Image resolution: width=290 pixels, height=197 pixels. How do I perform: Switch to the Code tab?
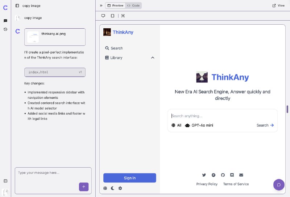133,5
